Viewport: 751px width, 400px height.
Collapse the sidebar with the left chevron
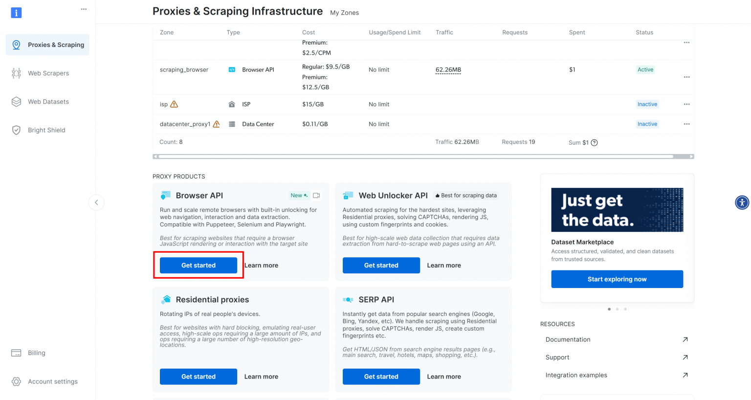point(96,202)
